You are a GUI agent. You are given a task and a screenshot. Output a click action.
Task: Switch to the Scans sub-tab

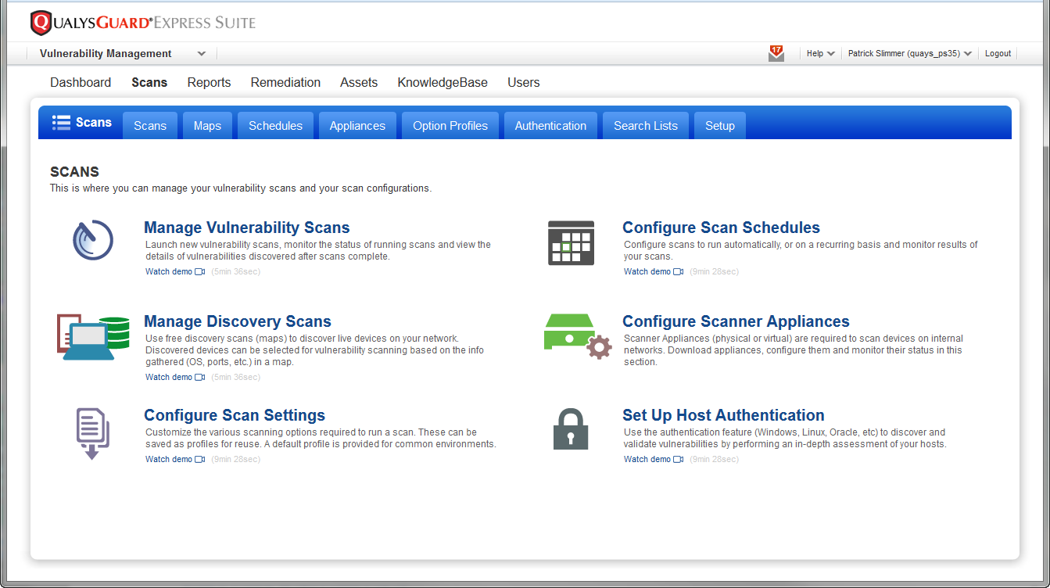(x=150, y=126)
